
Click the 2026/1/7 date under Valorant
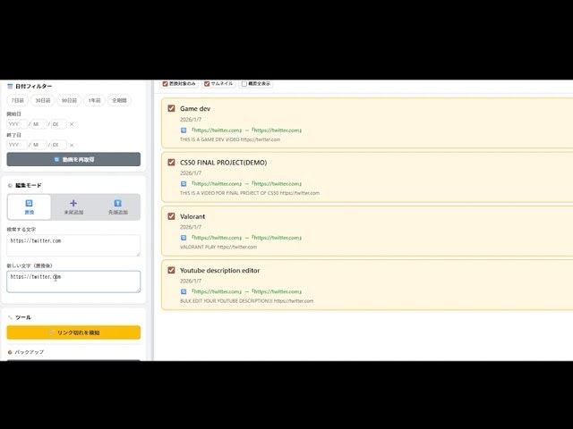pos(191,227)
